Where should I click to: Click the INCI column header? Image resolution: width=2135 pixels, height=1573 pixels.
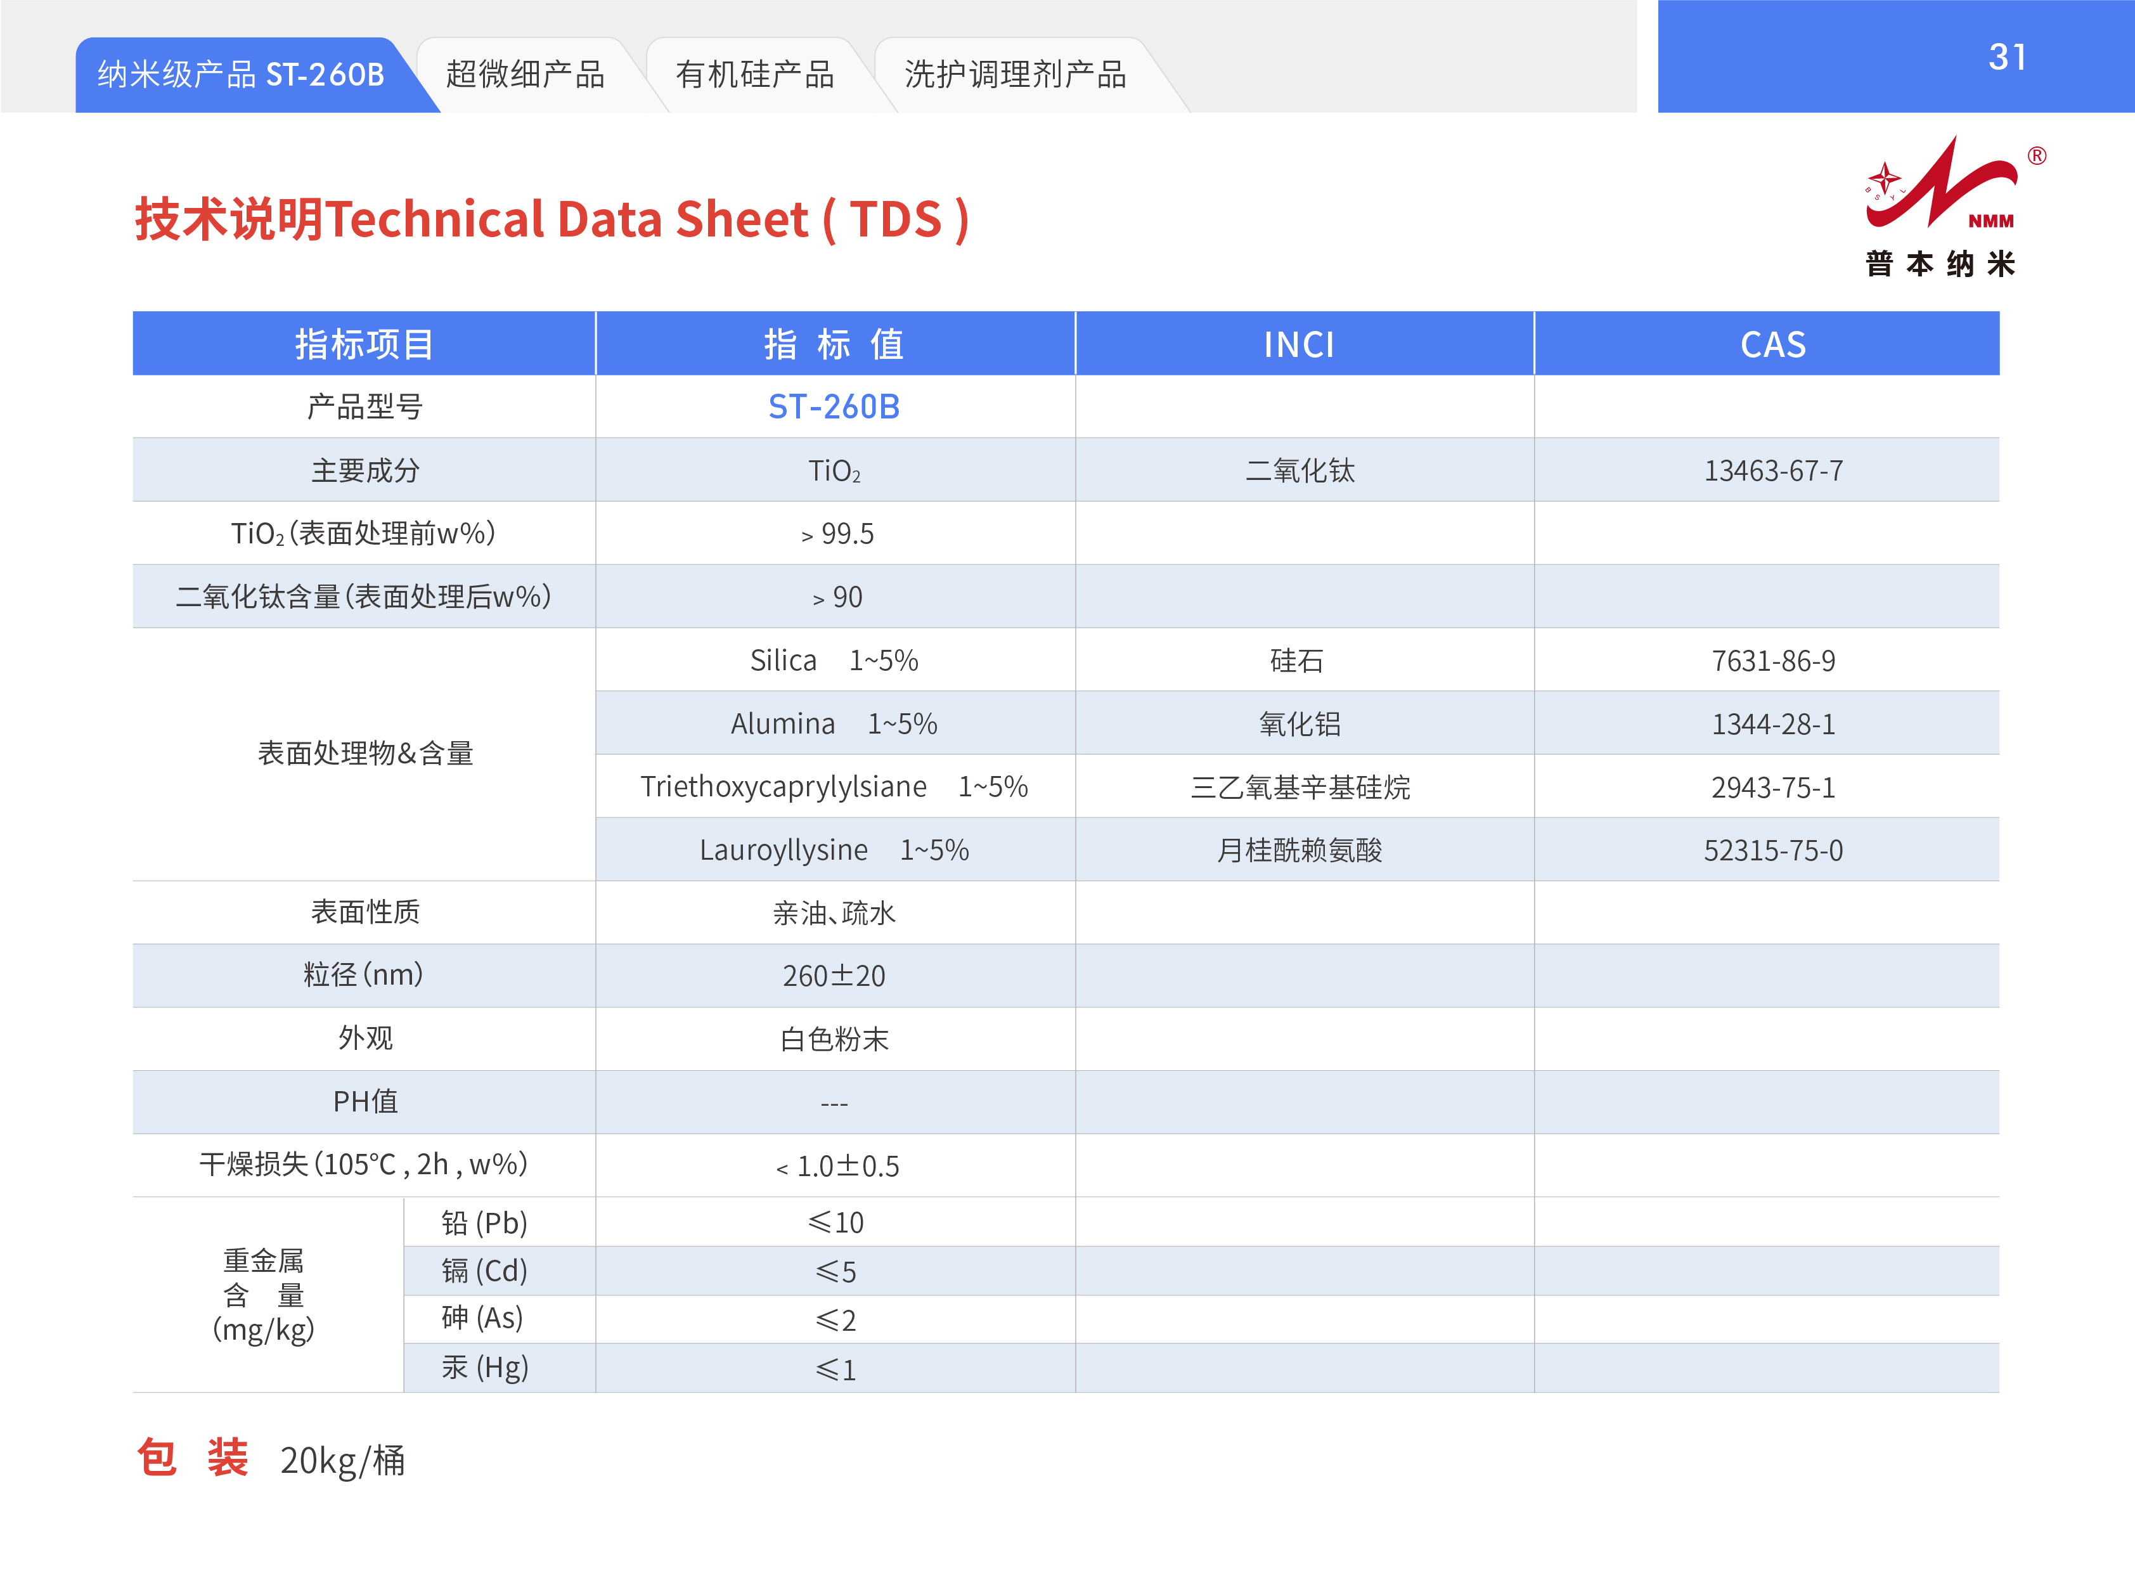pos(1300,344)
